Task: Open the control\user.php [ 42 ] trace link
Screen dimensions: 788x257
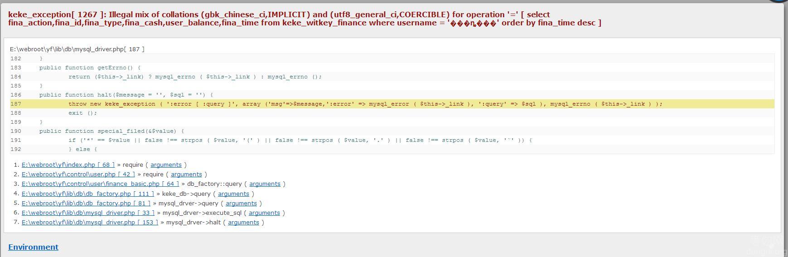Action: (x=78, y=175)
